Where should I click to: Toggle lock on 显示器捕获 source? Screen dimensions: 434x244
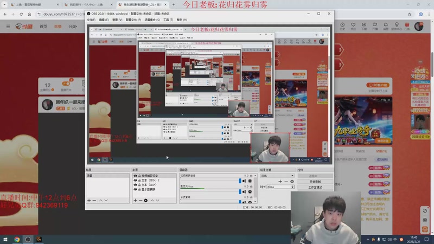139,189
